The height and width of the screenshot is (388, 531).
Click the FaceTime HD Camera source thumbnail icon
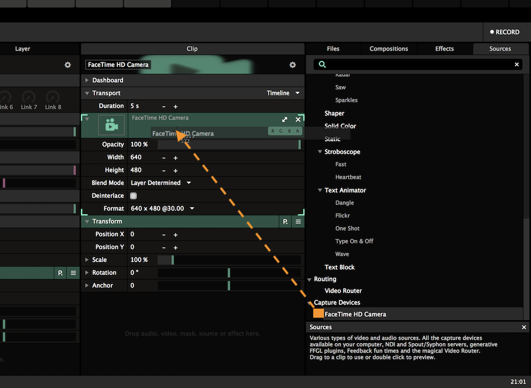coord(111,126)
